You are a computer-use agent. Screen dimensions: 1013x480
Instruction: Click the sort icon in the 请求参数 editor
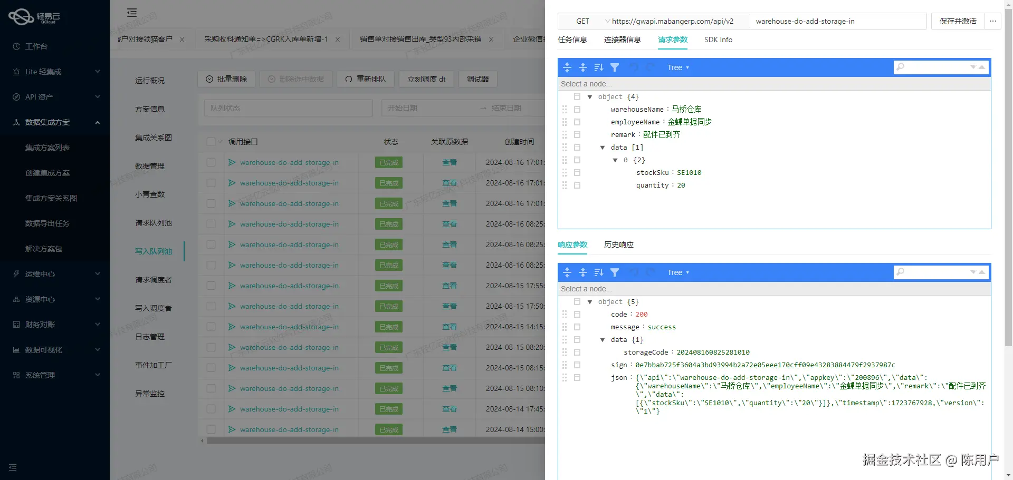pos(599,67)
